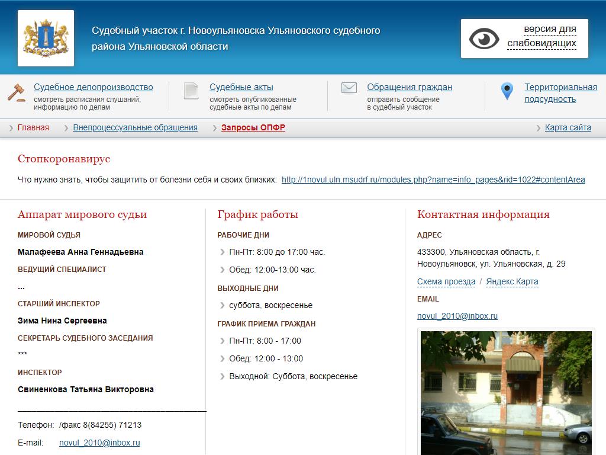Screen dimensions: 606x455
Task: Open the Судебные акты section
Action: pos(241,87)
